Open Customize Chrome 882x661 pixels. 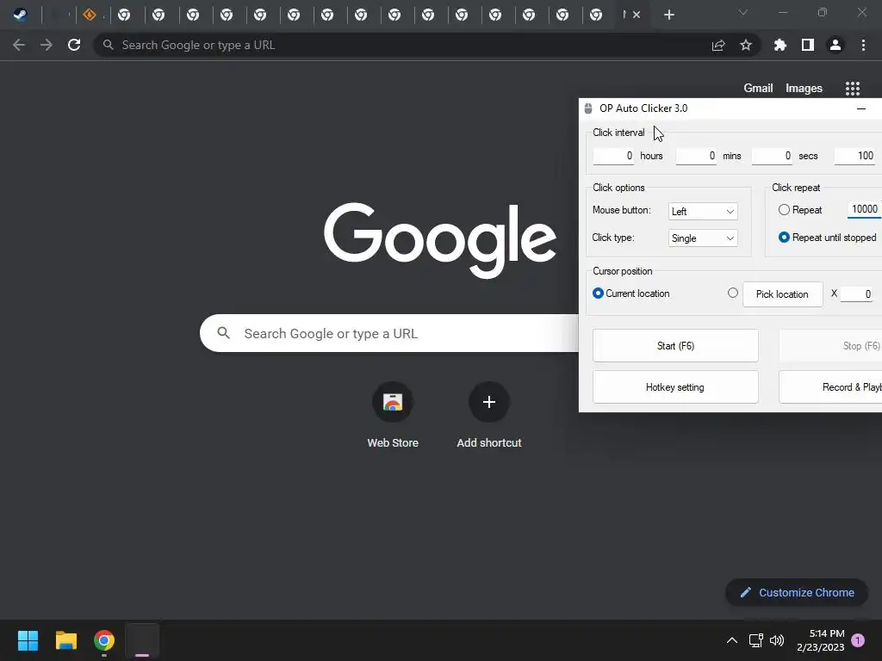tap(797, 592)
